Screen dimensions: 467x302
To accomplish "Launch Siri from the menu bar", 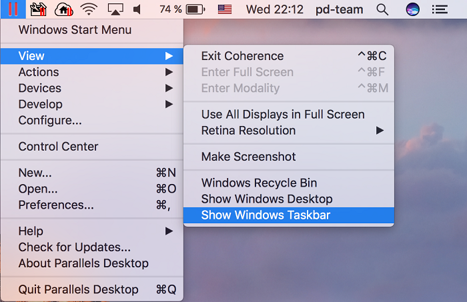I will 412,9.
